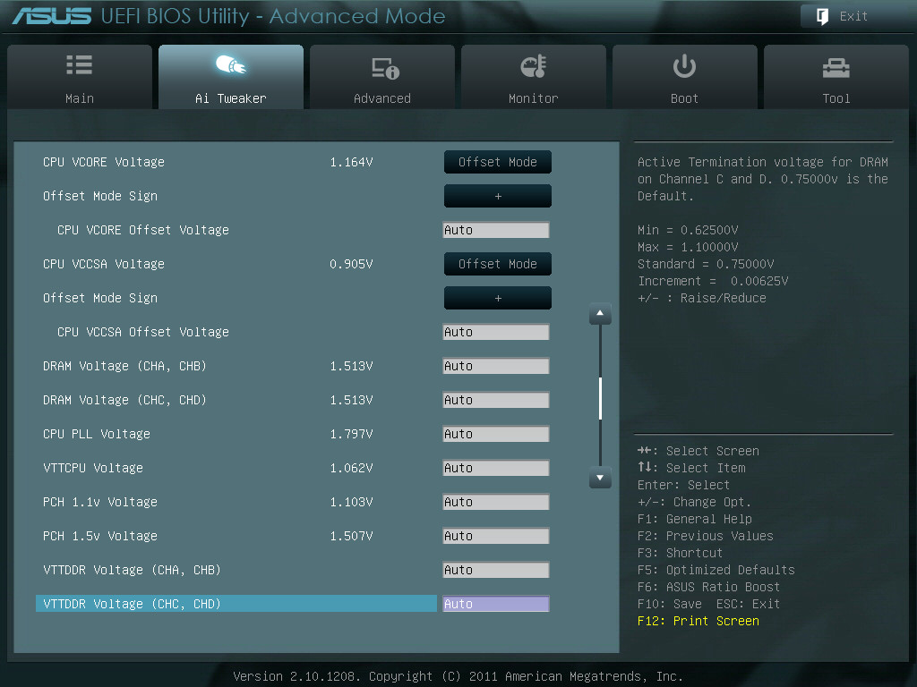Click the scroll down arrow

(x=600, y=478)
